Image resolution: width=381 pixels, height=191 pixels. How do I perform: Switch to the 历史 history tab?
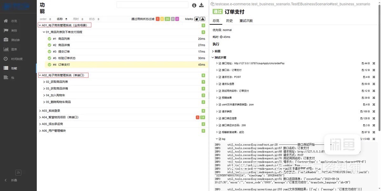(229, 21)
